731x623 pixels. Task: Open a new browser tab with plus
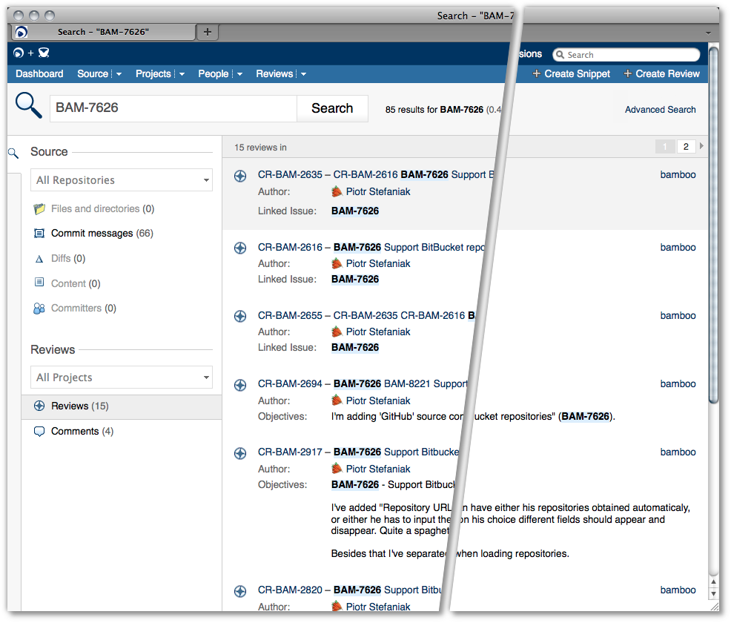pos(208,32)
